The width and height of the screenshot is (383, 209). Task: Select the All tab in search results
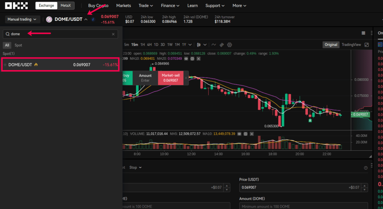(x=7, y=45)
